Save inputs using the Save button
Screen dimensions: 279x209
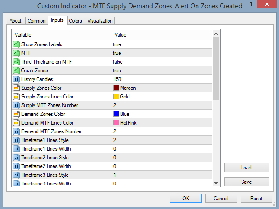246,182
